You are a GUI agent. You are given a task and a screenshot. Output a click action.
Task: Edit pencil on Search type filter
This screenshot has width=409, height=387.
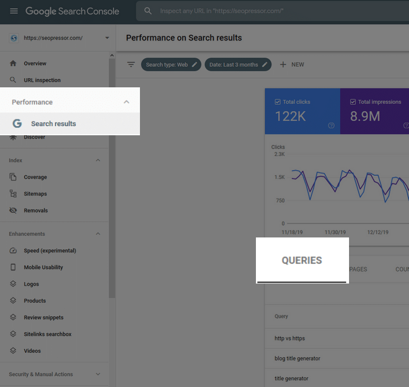click(x=195, y=64)
